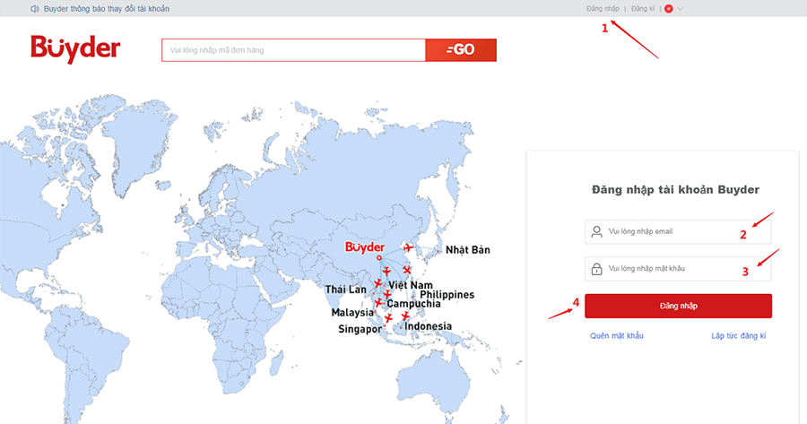Click the lock icon in the password field
This screenshot has width=807, height=424.
click(596, 269)
